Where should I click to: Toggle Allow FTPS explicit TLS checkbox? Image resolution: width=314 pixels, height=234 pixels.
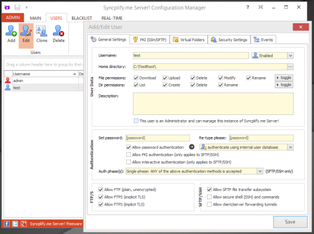tap(101, 197)
